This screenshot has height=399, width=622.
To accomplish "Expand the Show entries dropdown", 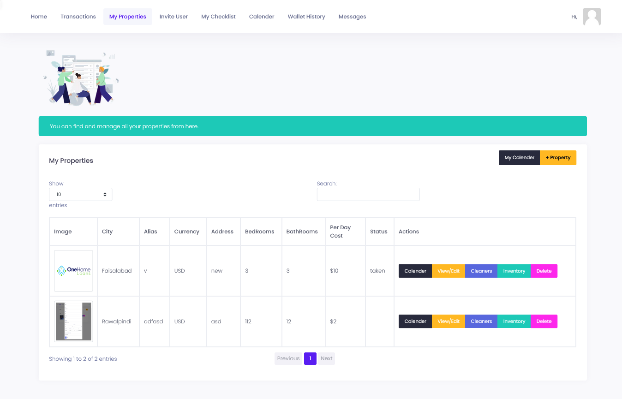I will click(80, 194).
